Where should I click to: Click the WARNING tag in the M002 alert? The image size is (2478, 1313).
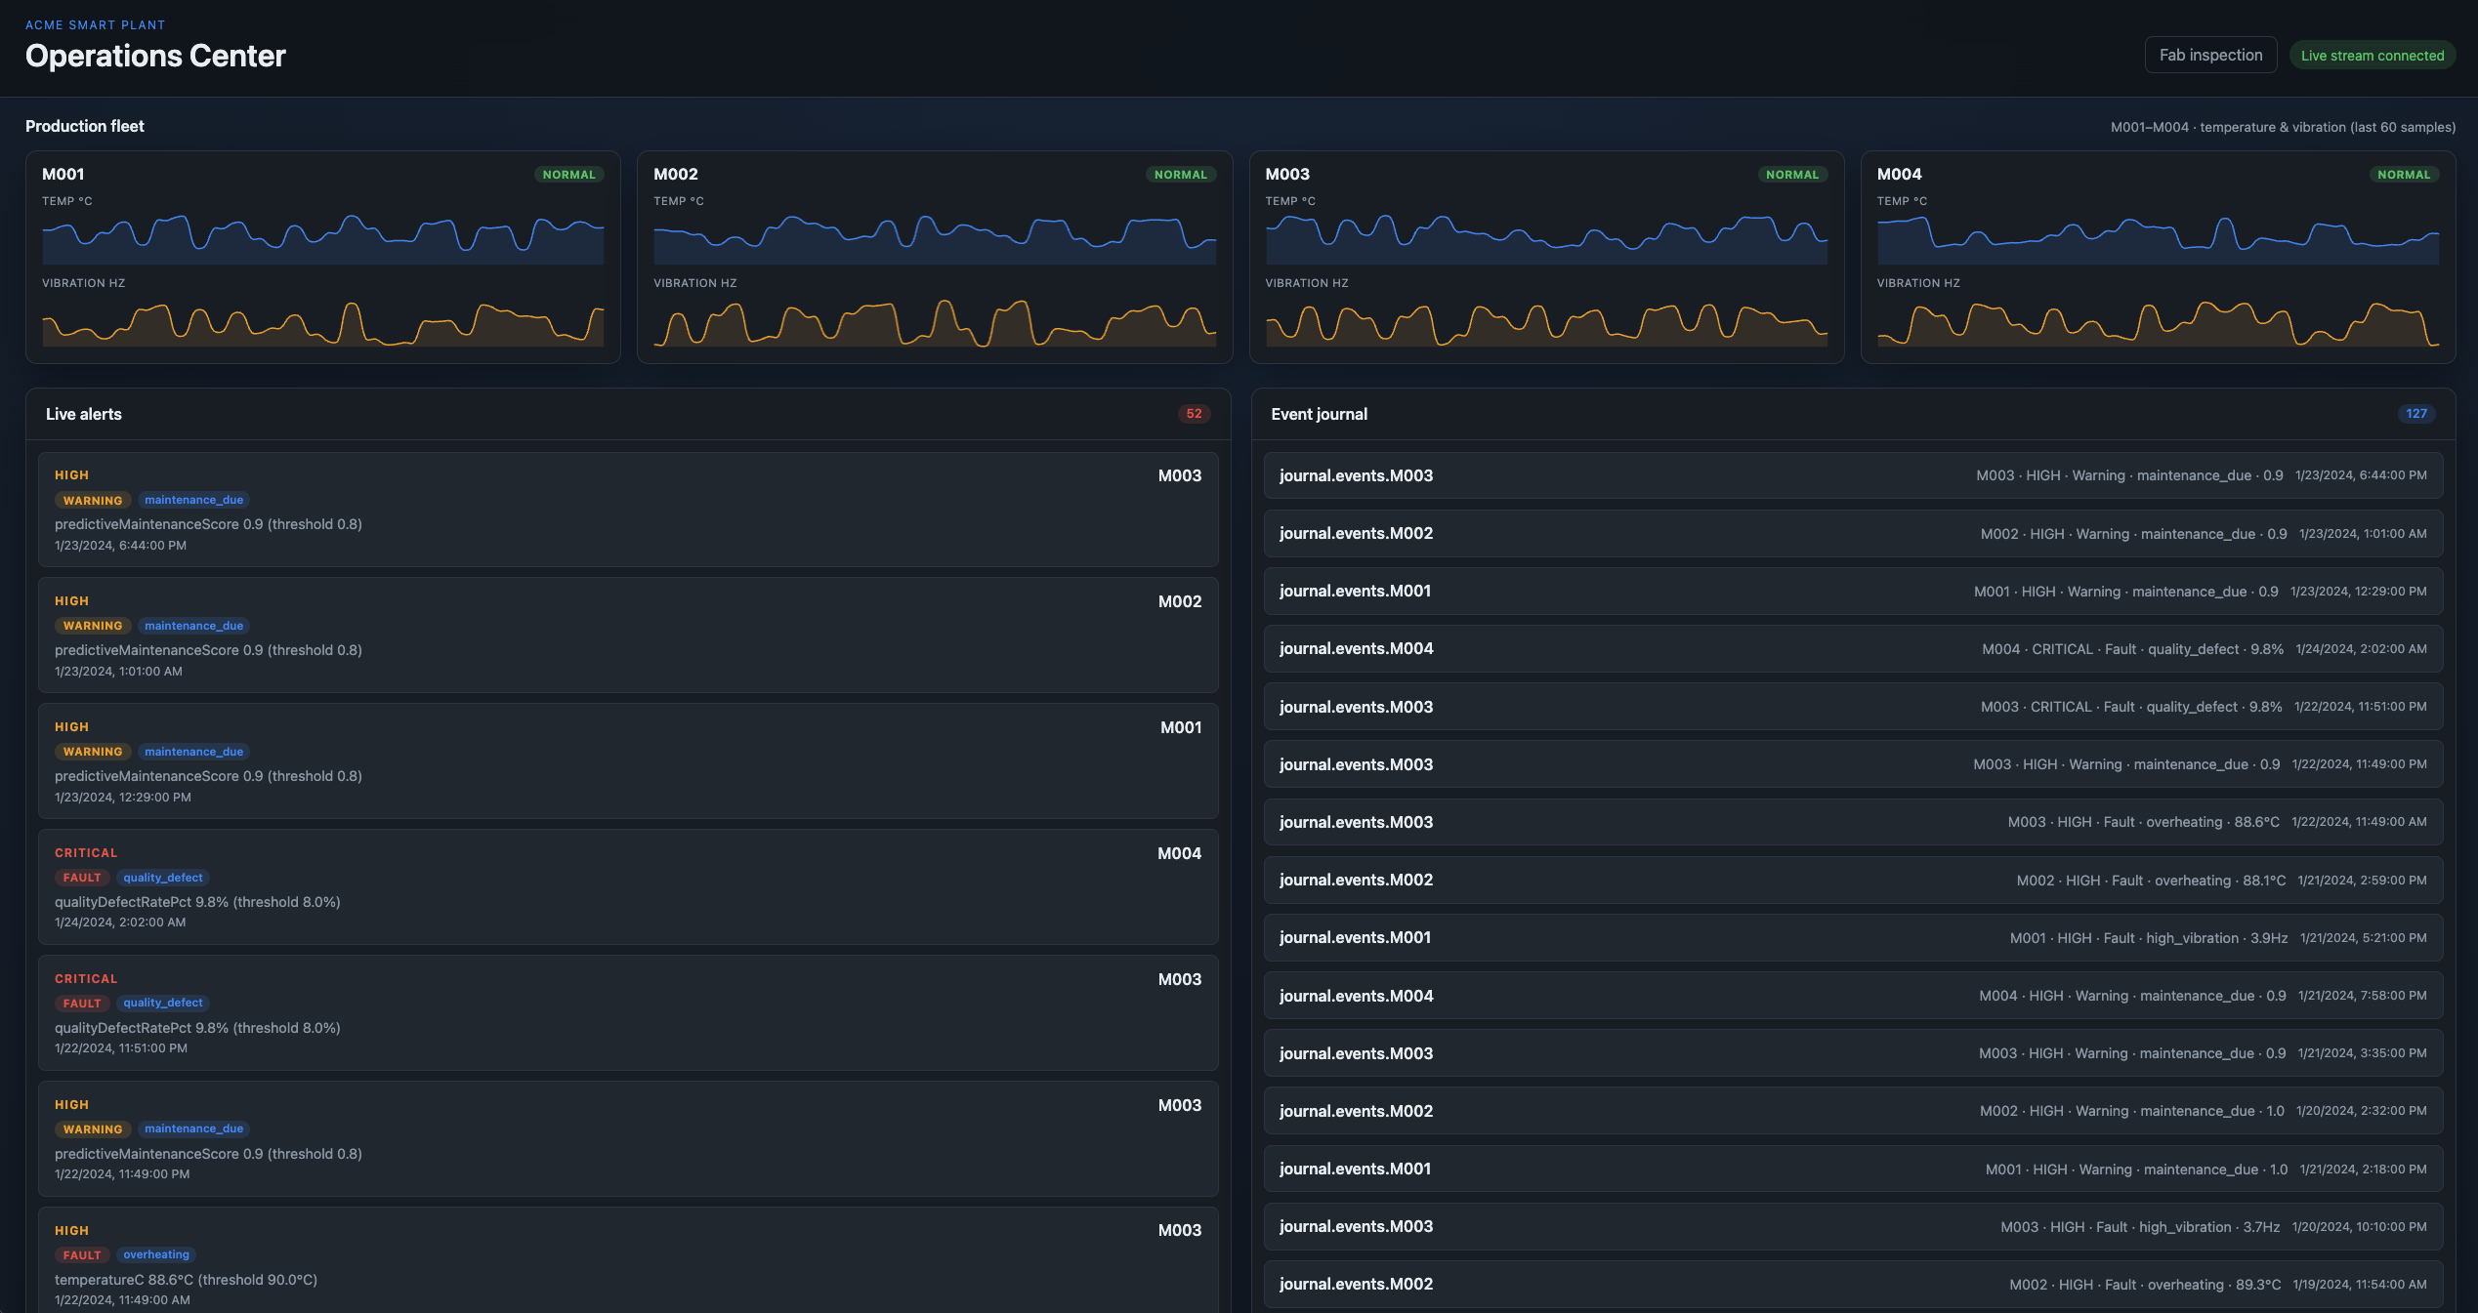coord(93,626)
